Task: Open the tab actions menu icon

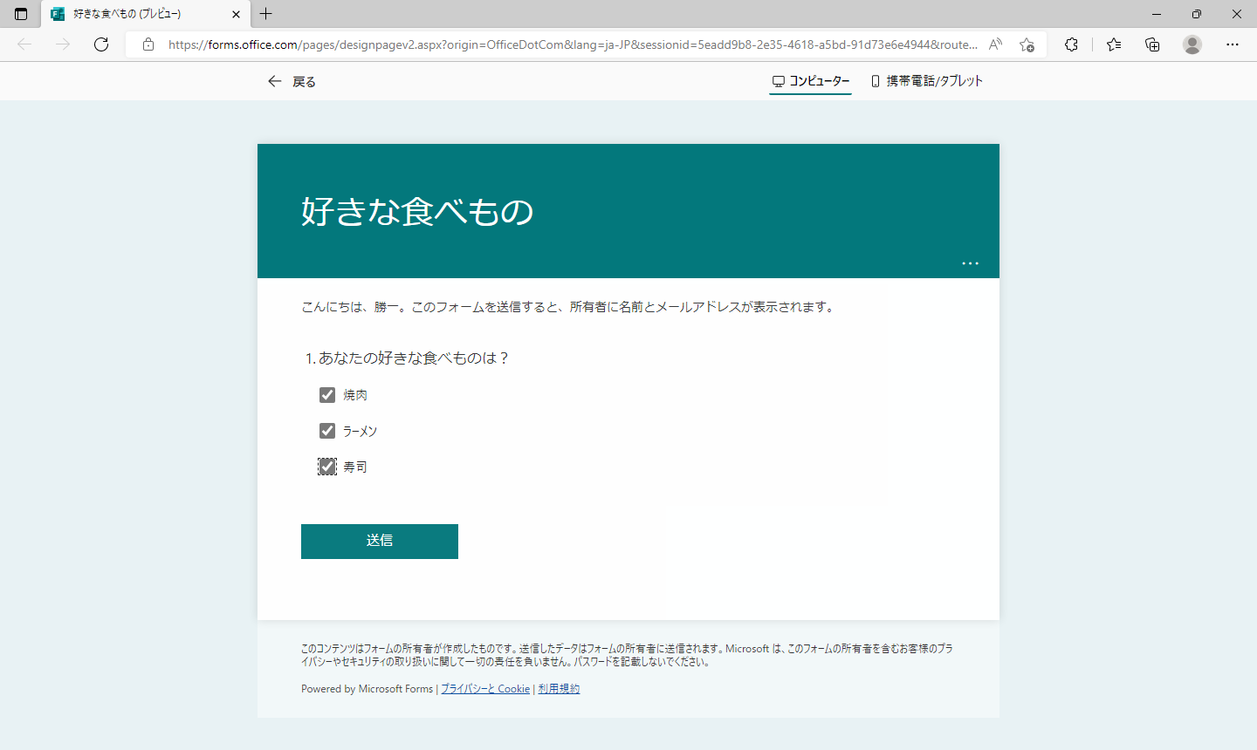Action: pyautogui.click(x=21, y=14)
